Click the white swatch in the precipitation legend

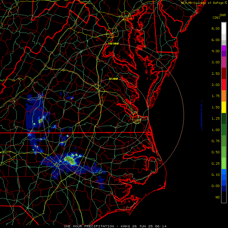pyautogui.click(x=224, y=28)
